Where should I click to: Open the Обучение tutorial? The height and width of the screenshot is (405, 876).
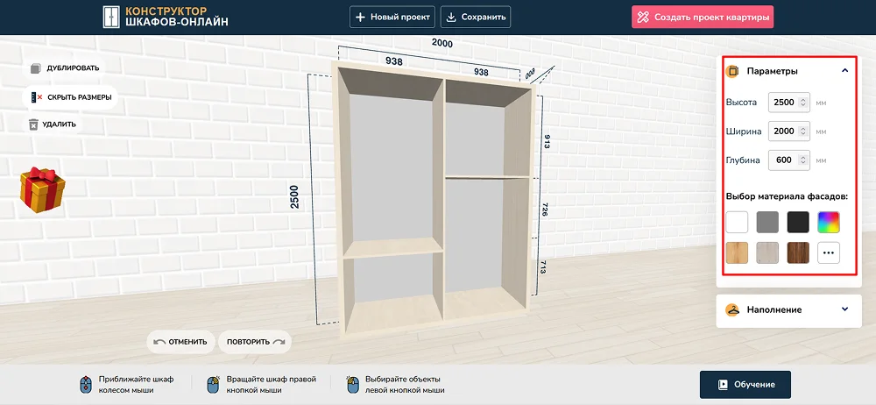(x=745, y=385)
